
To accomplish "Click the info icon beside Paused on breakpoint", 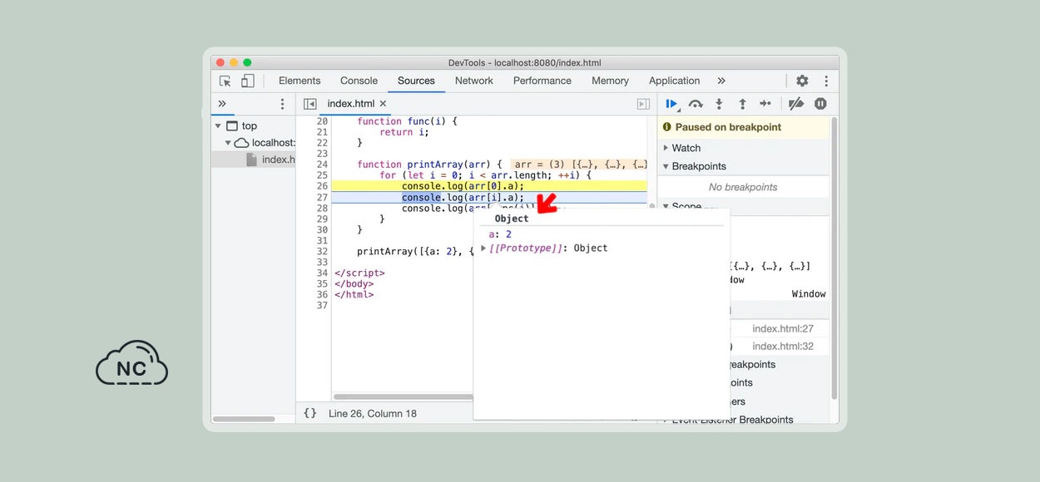I will coord(667,127).
